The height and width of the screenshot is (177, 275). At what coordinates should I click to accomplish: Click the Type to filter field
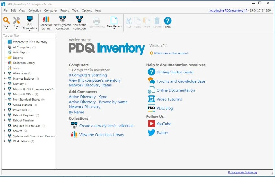tap(29, 35)
